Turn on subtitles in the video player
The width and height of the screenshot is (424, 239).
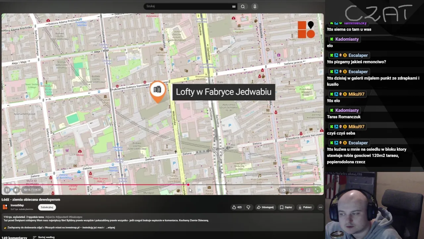[x=291, y=190]
